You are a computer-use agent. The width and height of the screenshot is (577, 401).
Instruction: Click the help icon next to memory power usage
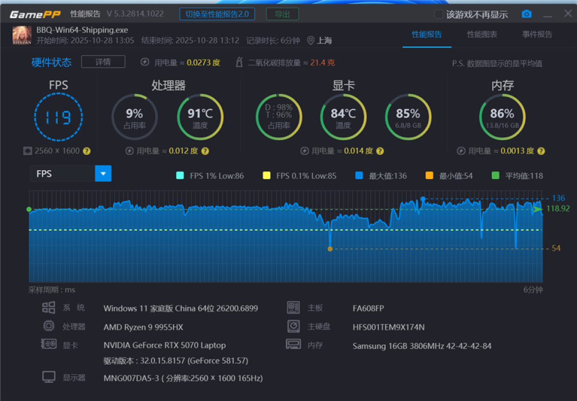point(541,151)
